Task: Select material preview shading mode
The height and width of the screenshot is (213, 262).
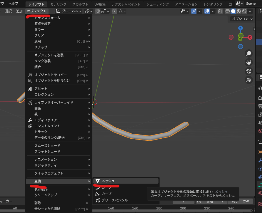Action: tap(238, 11)
